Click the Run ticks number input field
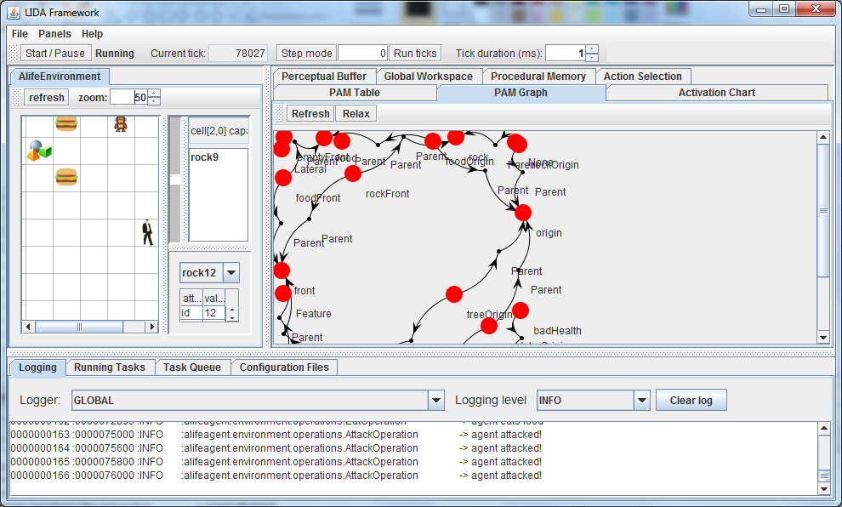 (363, 53)
